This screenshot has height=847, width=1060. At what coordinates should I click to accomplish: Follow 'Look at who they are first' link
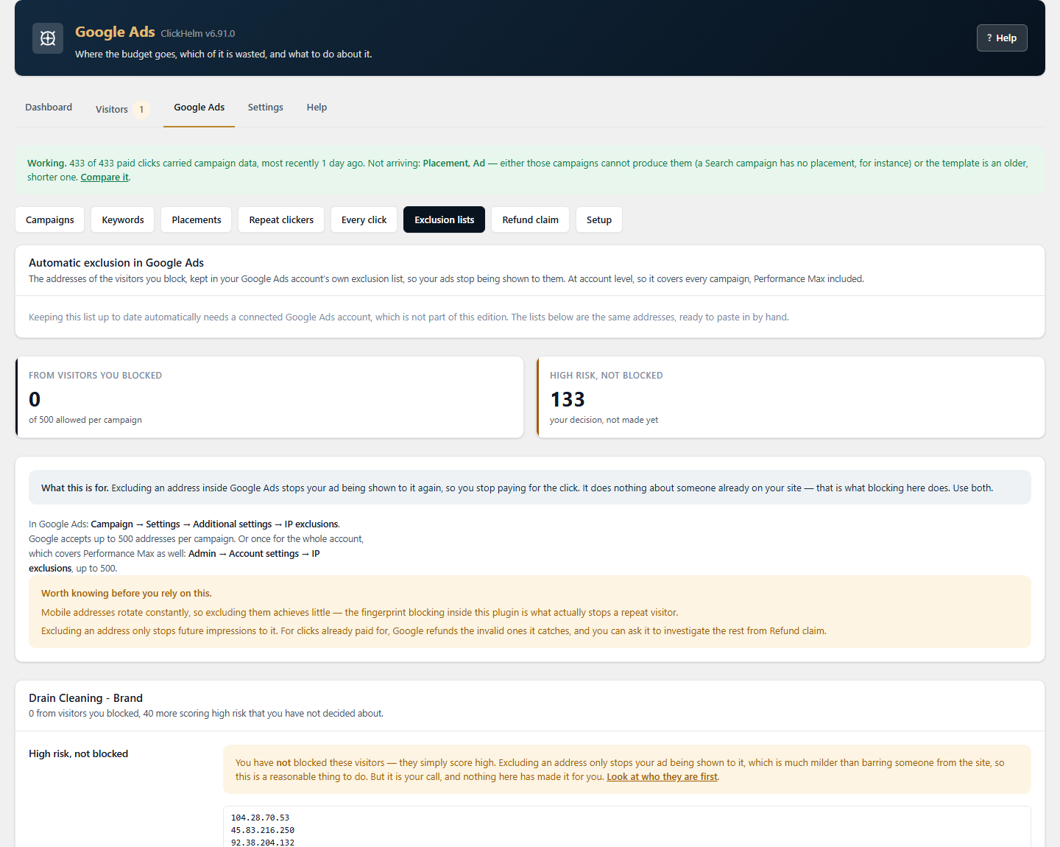[662, 777]
